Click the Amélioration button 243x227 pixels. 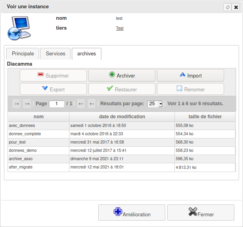[x=131, y=212]
